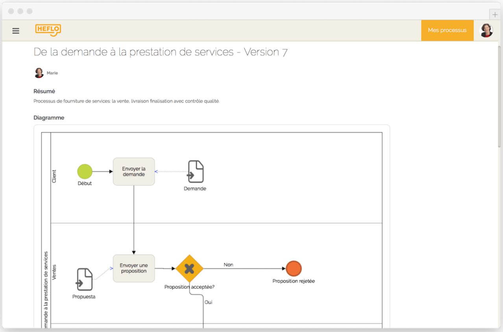Select the "Début" start event circle
The height and width of the screenshot is (332, 503).
click(85, 171)
